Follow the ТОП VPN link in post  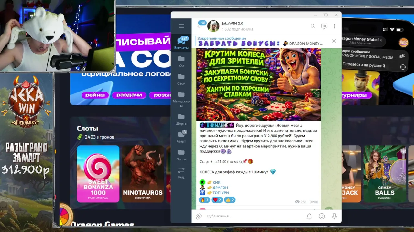[221, 193]
